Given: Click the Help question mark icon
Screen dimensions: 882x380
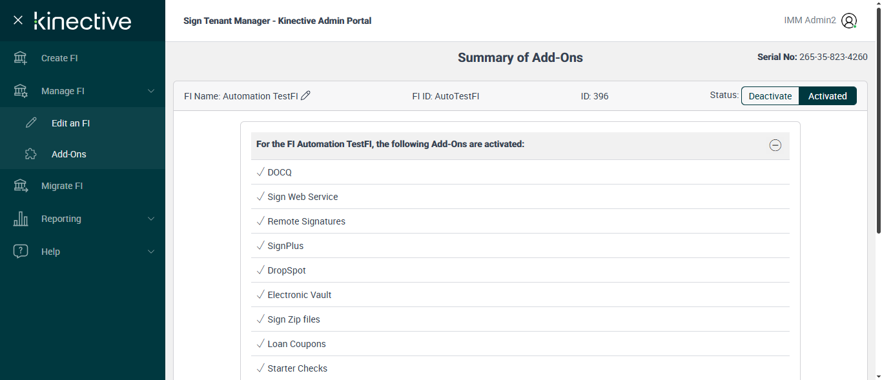Looking at the screenshot, I should point(21,252).
